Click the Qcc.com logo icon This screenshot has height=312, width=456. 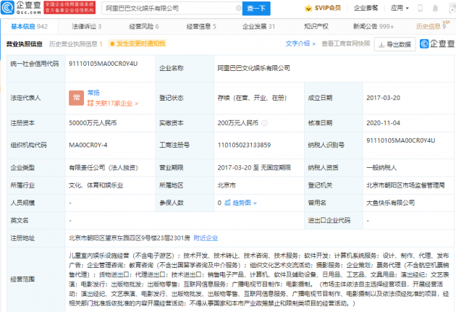coord(7,8)
